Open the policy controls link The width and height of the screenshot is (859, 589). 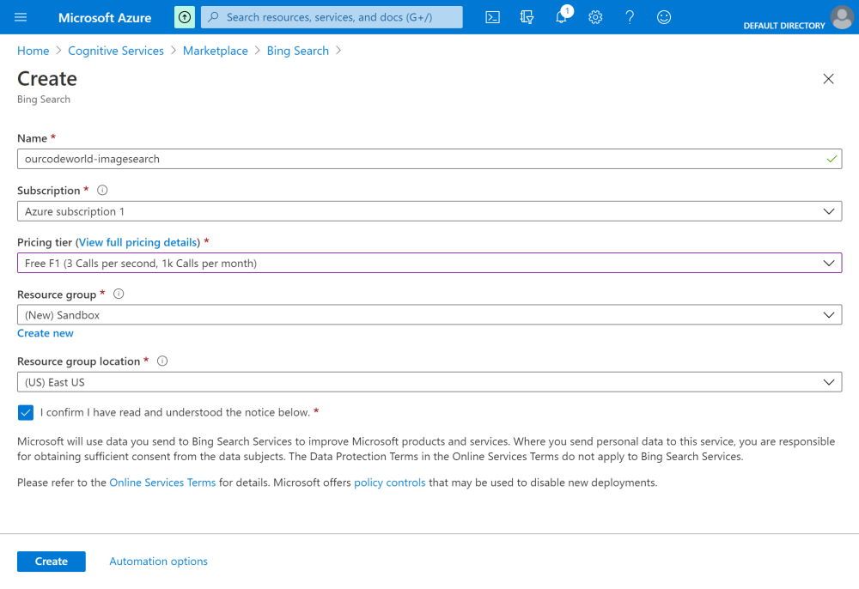[x=389, y=483]
